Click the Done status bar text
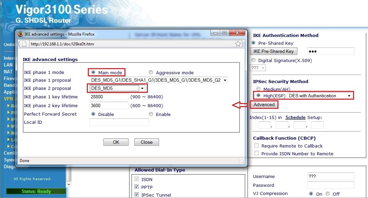The image size is (368, 198). [x=24, y=160]
